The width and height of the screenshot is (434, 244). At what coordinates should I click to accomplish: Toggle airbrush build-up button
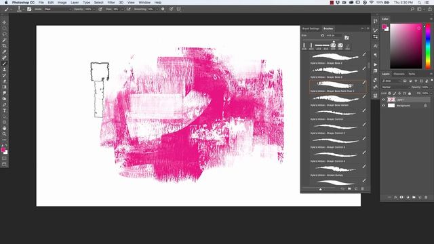(x=128, y=9)
